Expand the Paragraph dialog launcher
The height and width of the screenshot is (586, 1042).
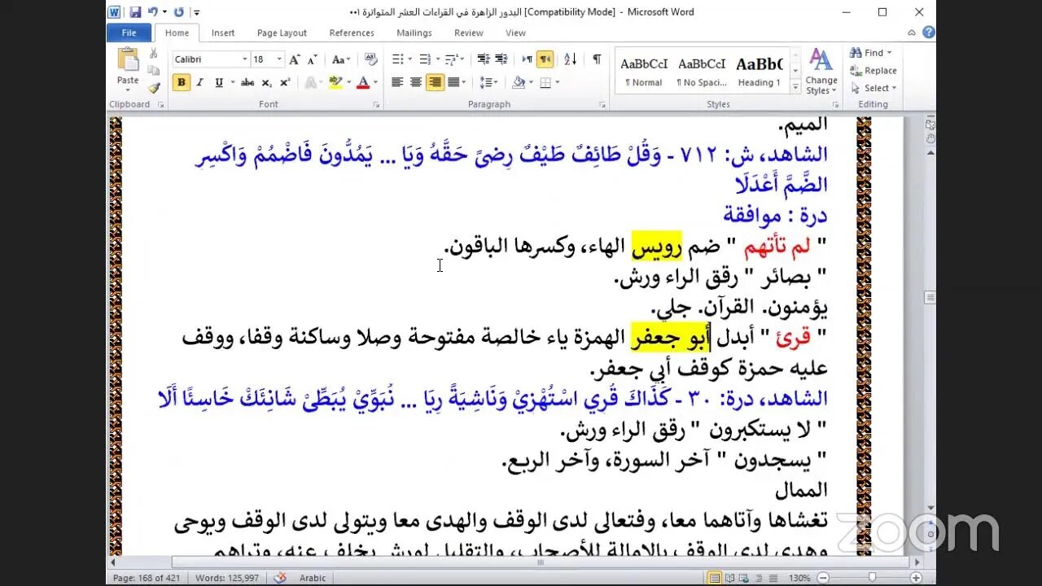coord(602,105)
